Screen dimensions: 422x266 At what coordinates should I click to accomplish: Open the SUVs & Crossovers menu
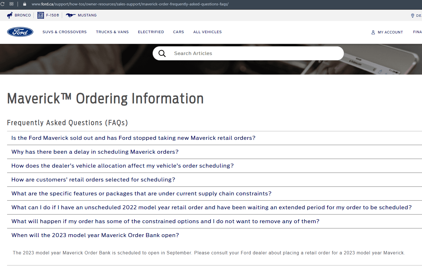pos(65,32)
